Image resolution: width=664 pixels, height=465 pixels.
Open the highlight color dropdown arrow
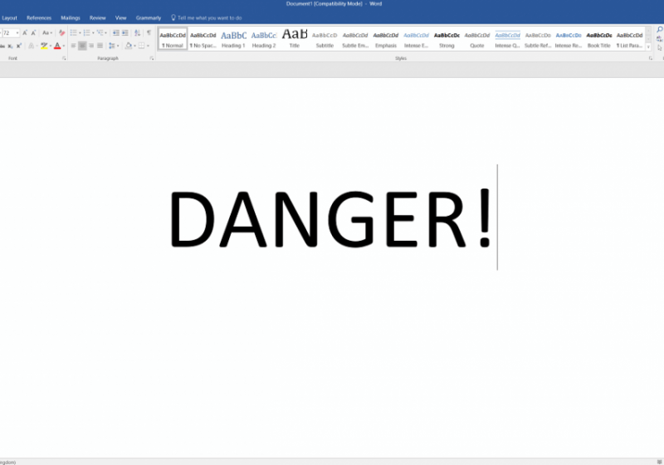point(51,46)
